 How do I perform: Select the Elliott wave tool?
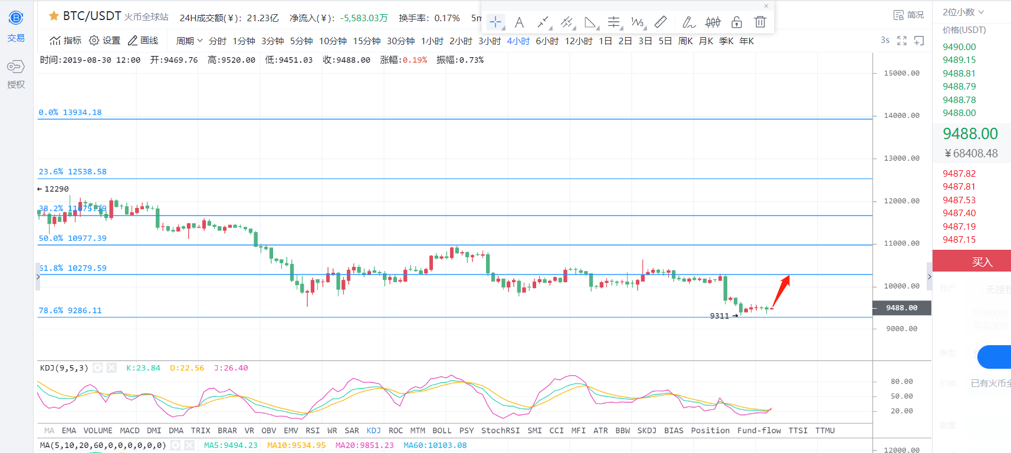(x=638, y=22)
